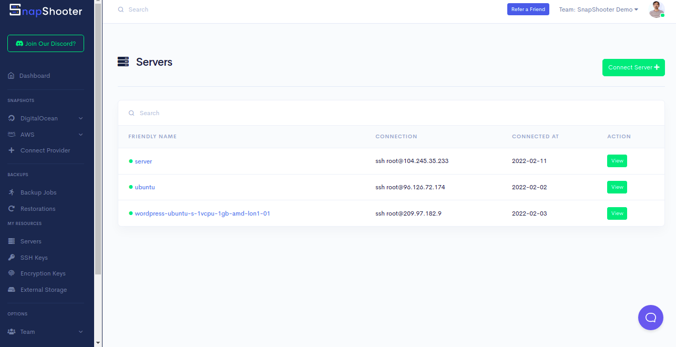The image size is (676, 347).
Task: Click the External Storage drive icon
Action: point(12,290)
